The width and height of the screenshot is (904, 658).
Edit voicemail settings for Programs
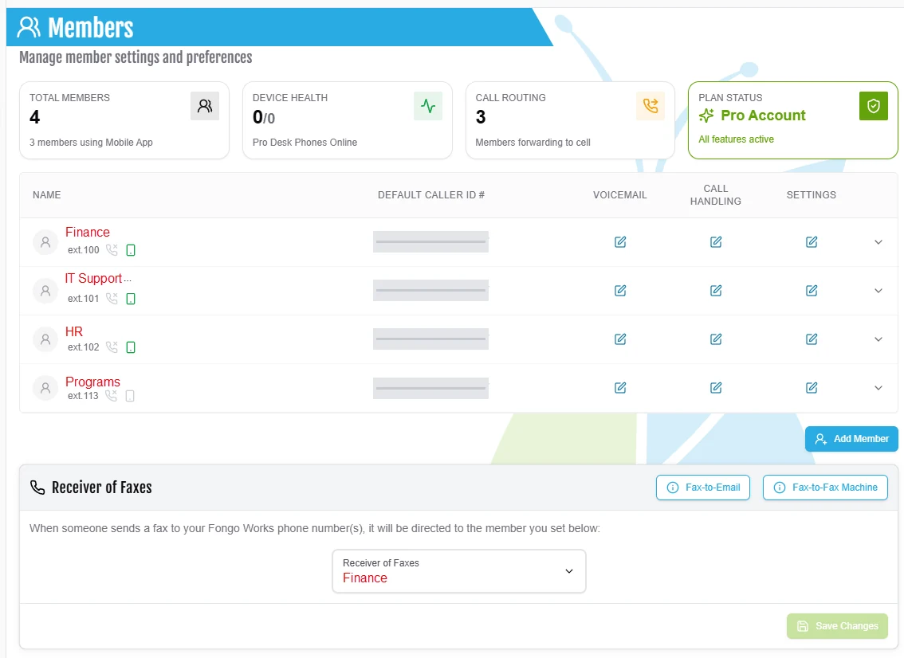(620, 388)
